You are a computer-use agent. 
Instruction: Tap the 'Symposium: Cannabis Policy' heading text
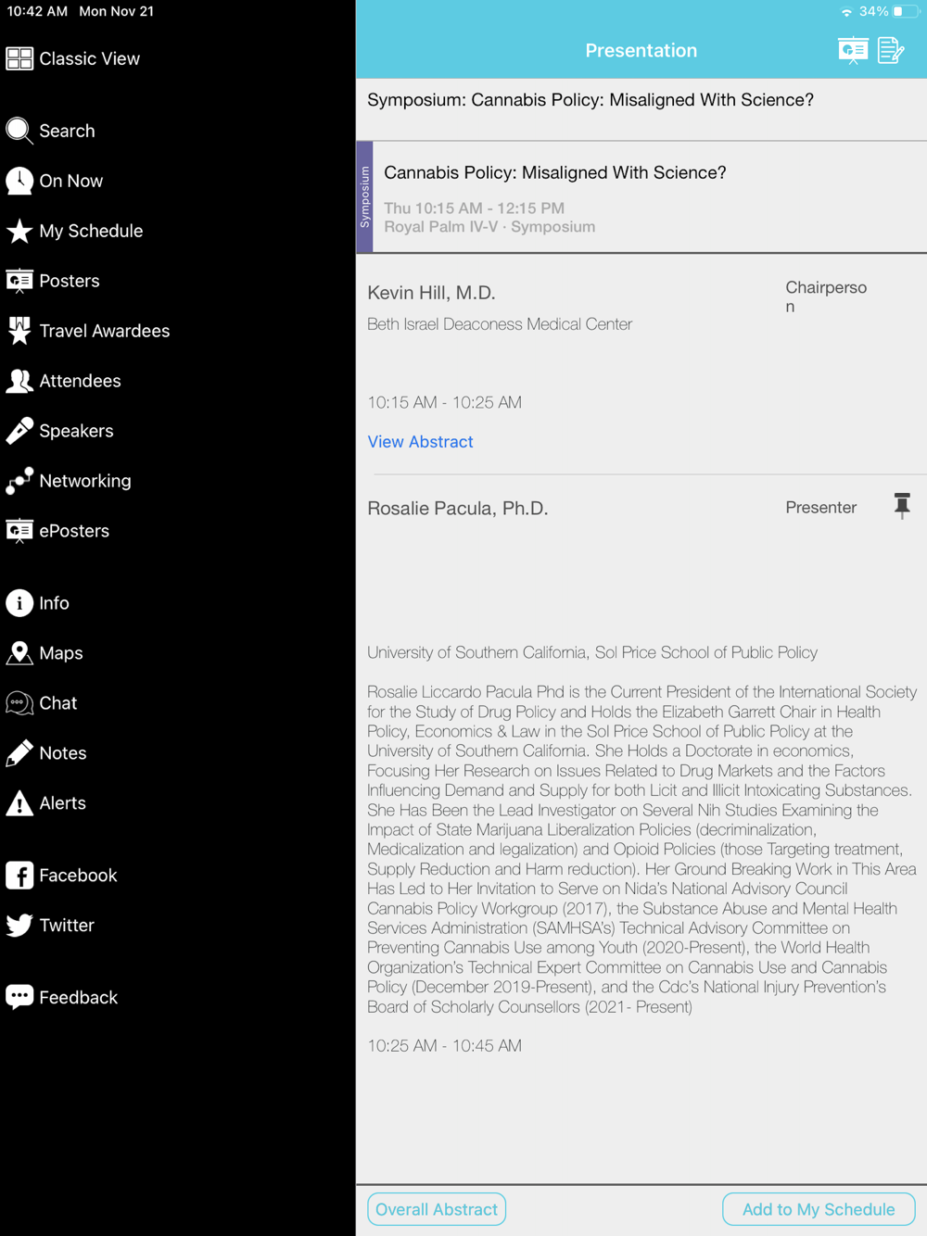[590, 100]
